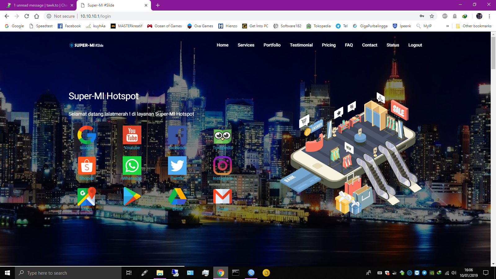Open the Shopee shortcut icon
The height and width of the screenshot is (279, 496).
click(x=87, y=166)
